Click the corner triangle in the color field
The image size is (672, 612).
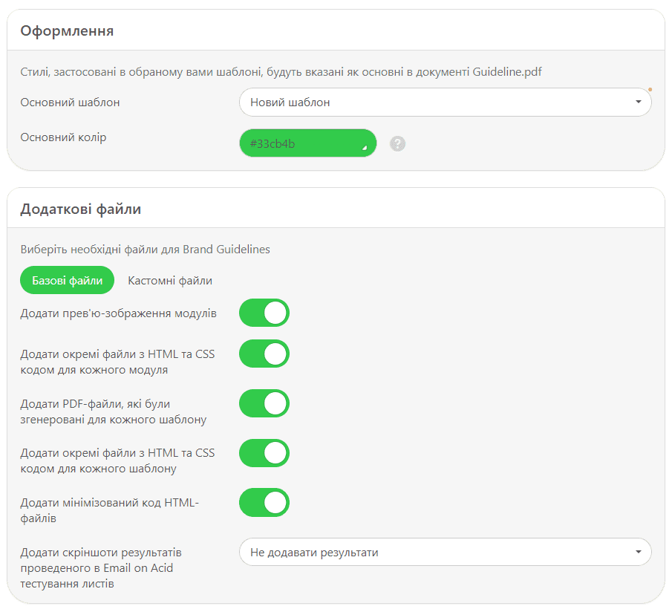(365, 149)
